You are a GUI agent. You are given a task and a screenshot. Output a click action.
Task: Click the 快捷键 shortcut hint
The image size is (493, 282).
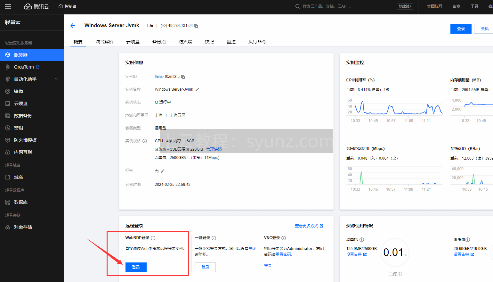click(405, 6)
